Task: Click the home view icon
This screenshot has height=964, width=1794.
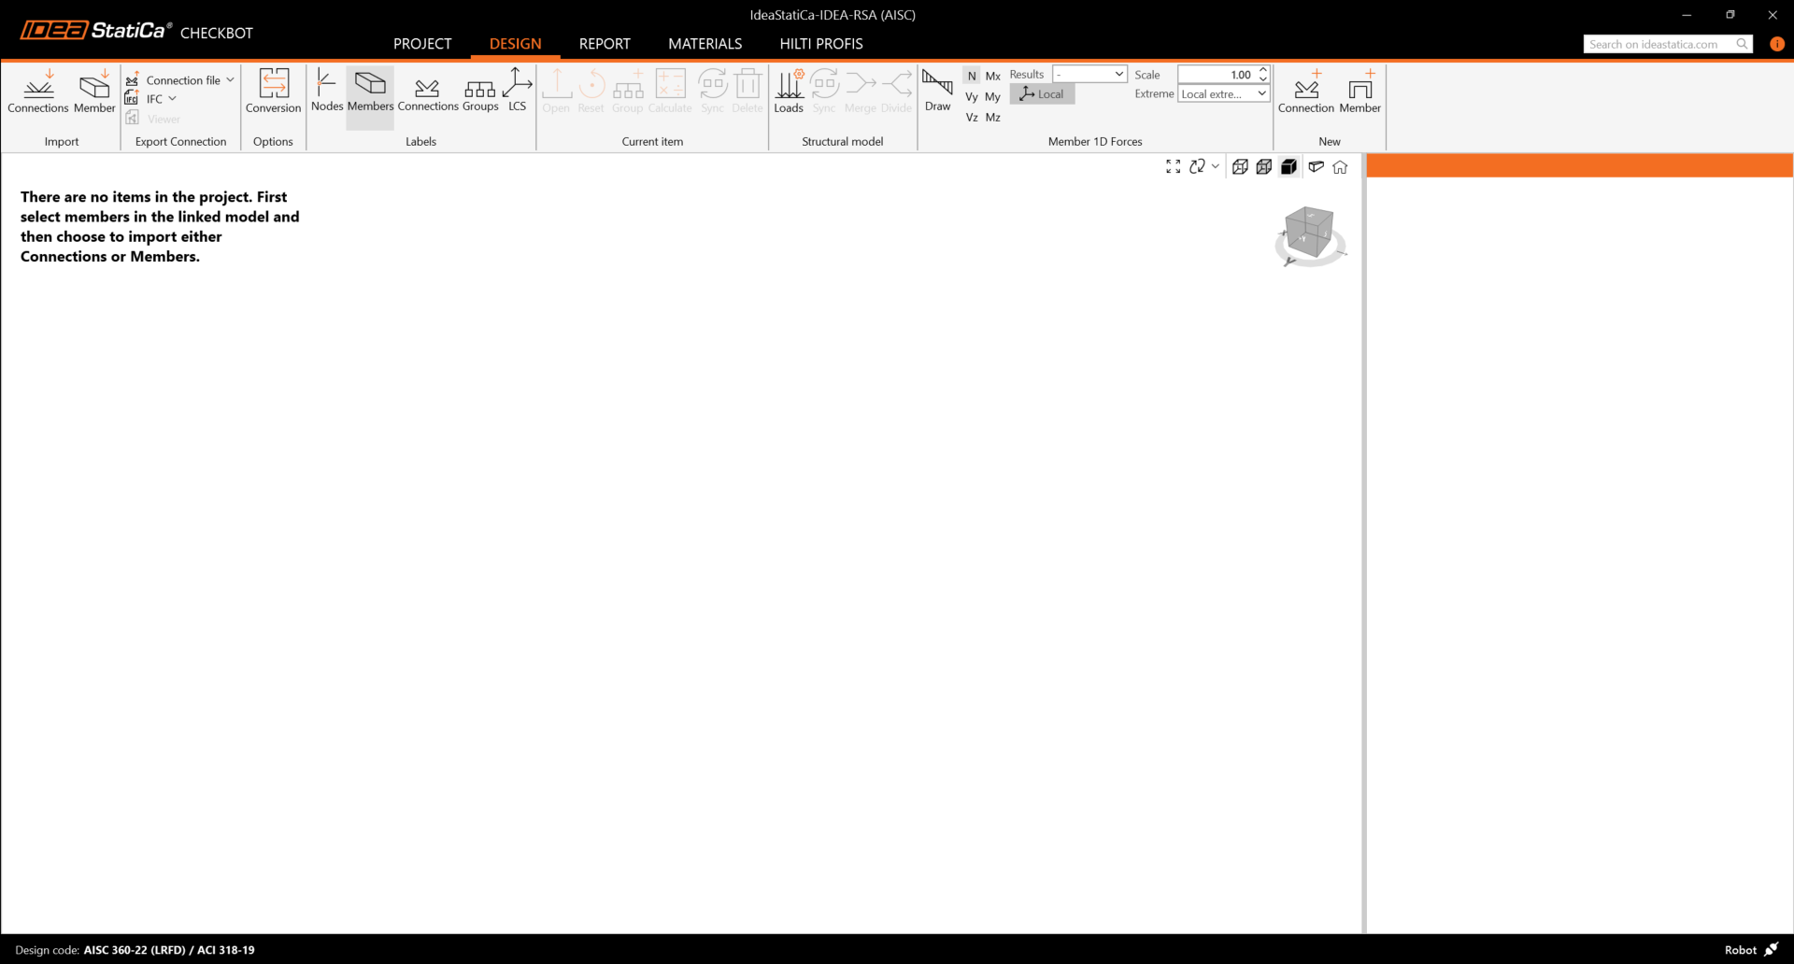Action: (1340, 167)
